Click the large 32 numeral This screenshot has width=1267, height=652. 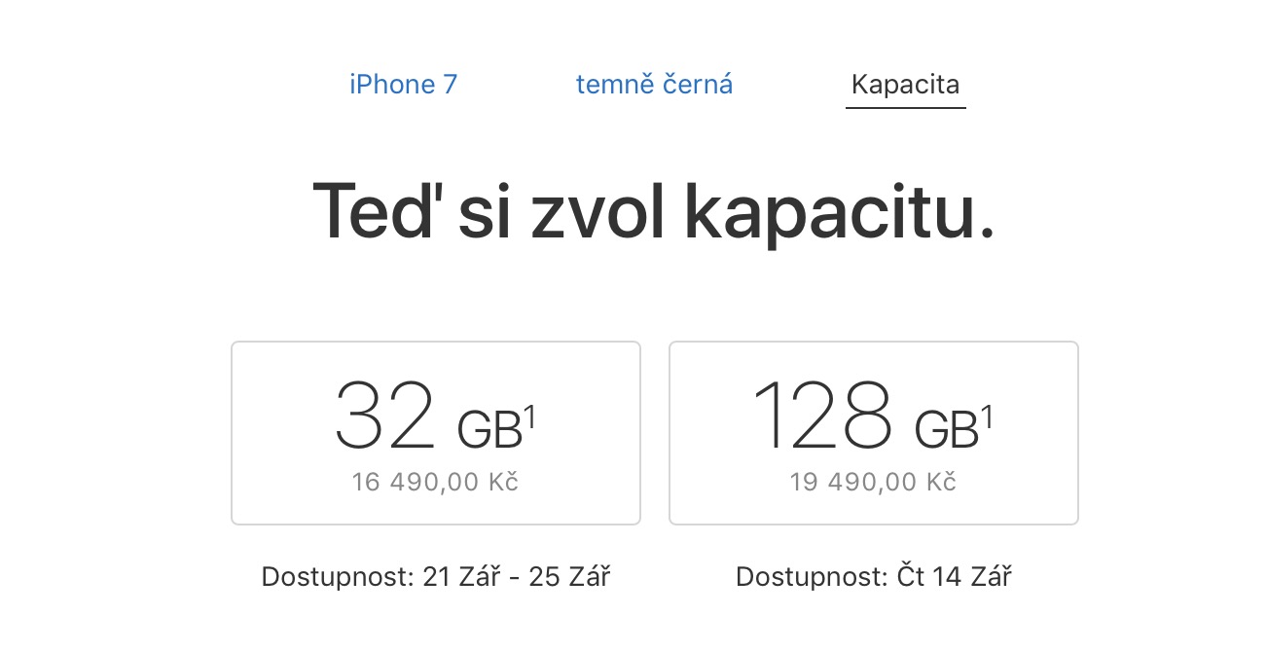click(x=384, y=416)
